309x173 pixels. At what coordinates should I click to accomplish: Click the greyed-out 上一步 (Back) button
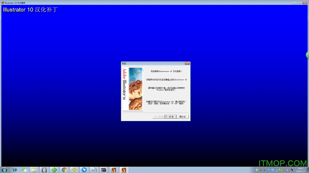tap(158, 116)
